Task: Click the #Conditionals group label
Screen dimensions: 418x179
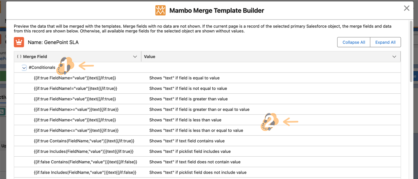Action: click(x=42, y=68)
